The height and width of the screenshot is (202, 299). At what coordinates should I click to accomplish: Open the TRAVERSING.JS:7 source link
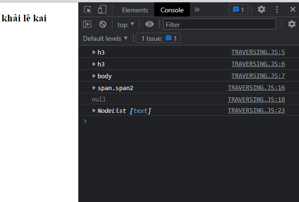[258, 76]
